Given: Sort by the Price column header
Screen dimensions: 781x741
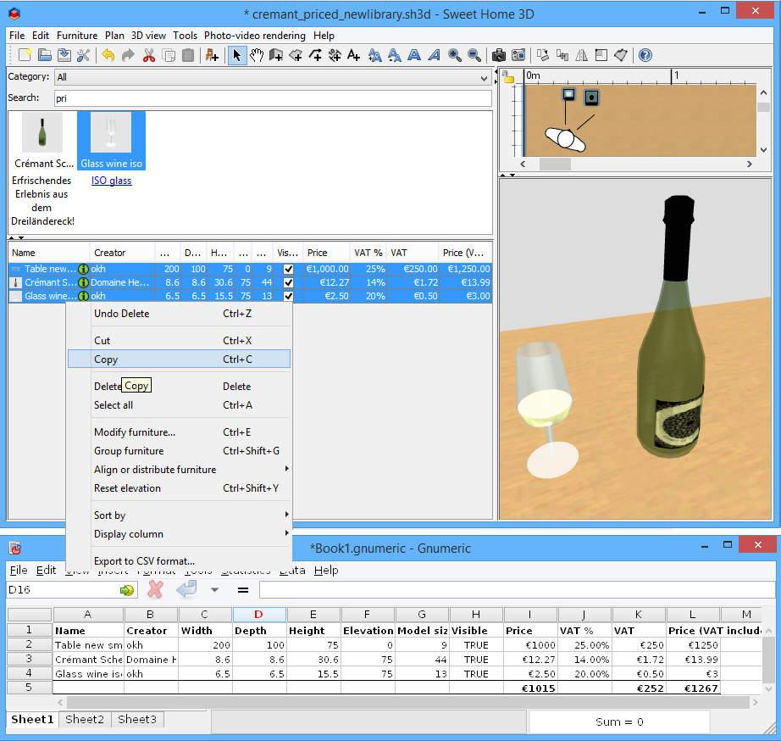Looking at the screenshot, I should [x=326, y=253].
